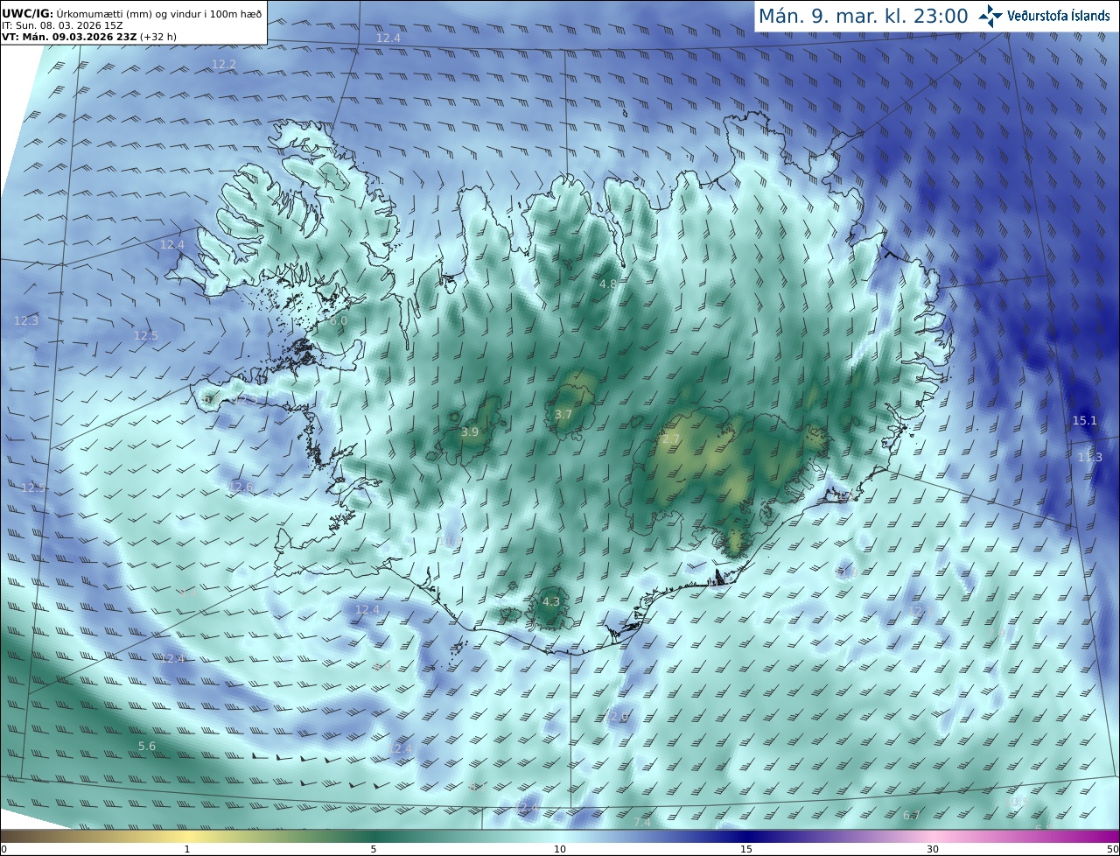
Task: Click the 5.6 value in green band
Action: coord(147,747)
